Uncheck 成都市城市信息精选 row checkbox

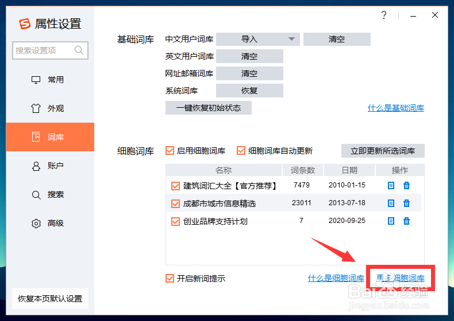point(175,203)
